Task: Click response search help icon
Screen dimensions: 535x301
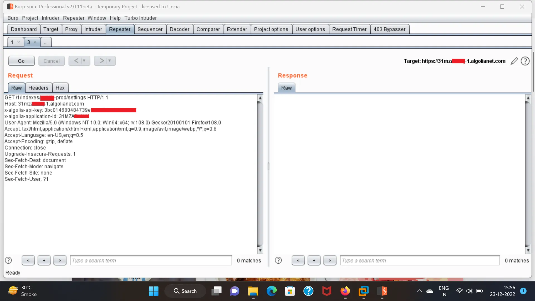Action: [278, 260]
